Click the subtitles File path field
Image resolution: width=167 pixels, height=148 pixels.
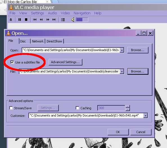(x=69, y=71)
